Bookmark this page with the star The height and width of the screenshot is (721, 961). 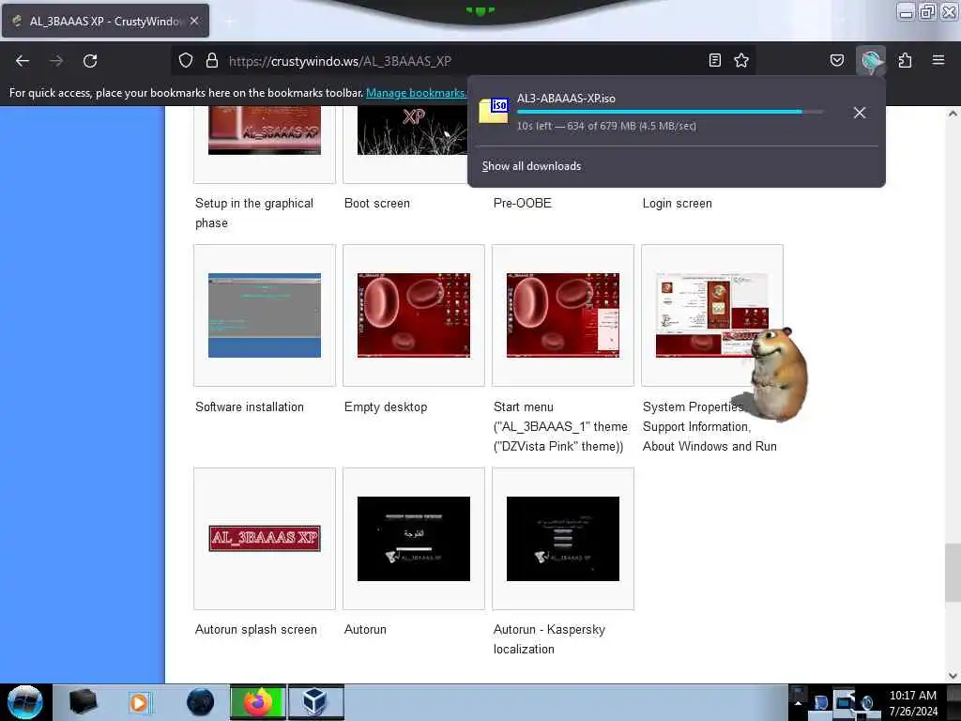pos(741,60)
